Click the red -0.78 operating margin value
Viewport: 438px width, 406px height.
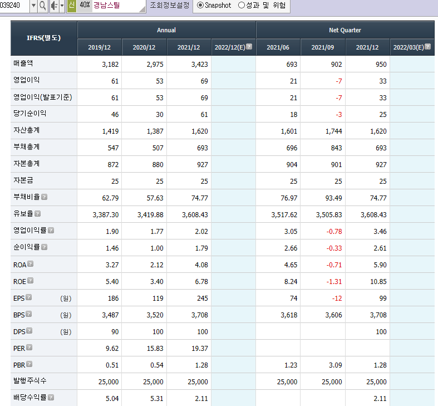[x=334, y=232]
